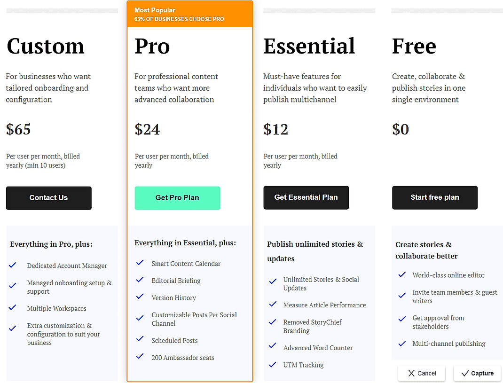This screenshot has height=383, width=503.
Task: Click checkmark beside Advanced Word Counter
Action: click(x=273, y=347)
